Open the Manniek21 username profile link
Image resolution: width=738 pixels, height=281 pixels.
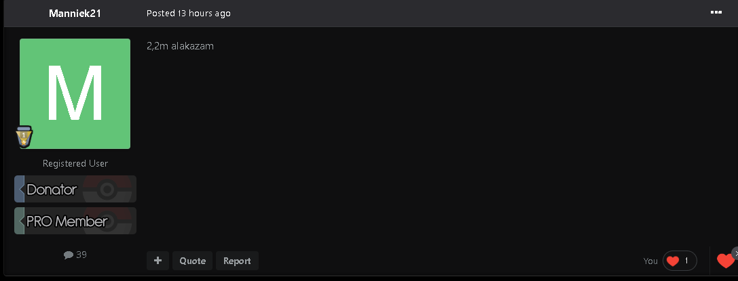coord(75,13)
